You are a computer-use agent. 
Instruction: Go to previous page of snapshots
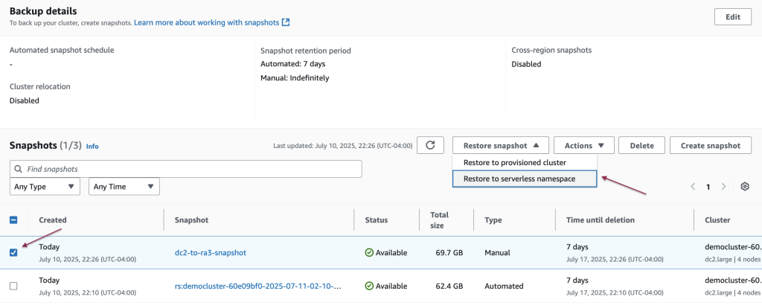pyautogui.click(x=693, y=187)
